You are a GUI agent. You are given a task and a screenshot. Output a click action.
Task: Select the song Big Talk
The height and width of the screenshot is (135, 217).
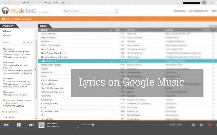(x=45, y=41)
